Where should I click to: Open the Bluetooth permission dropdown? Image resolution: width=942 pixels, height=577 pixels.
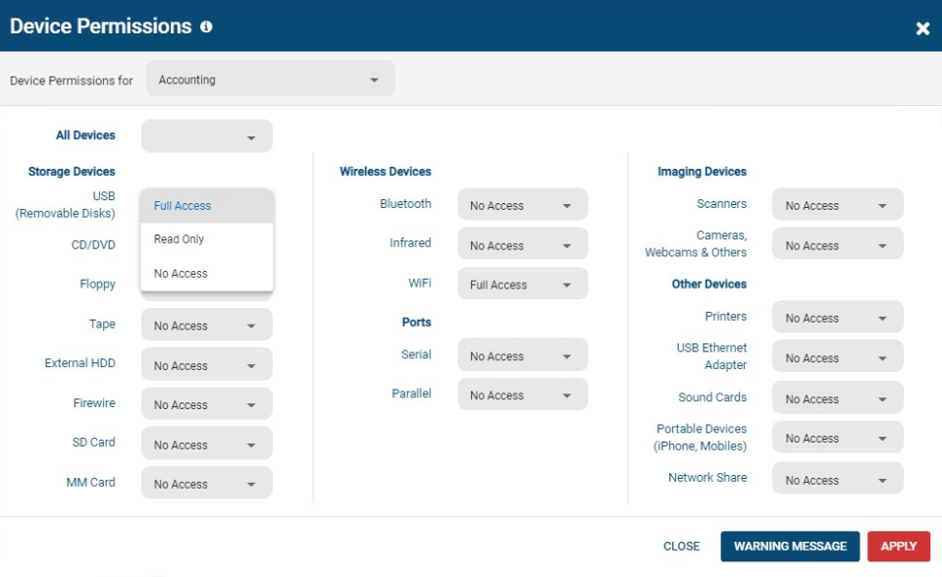click(x=522, y=204)
